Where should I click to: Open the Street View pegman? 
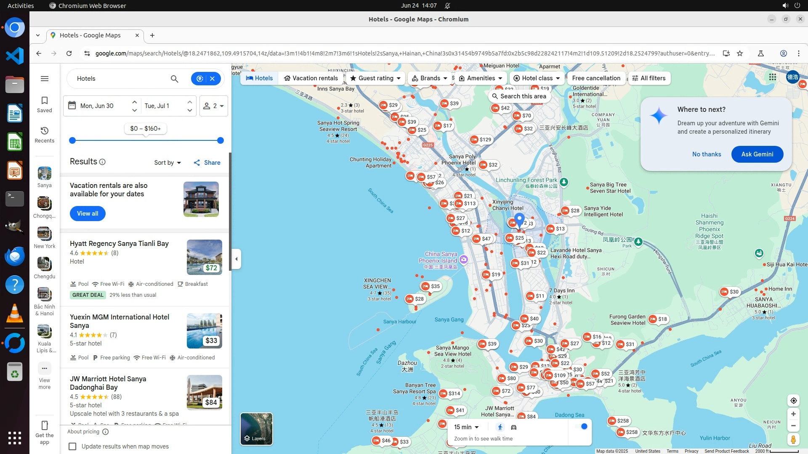click(793, 440)
